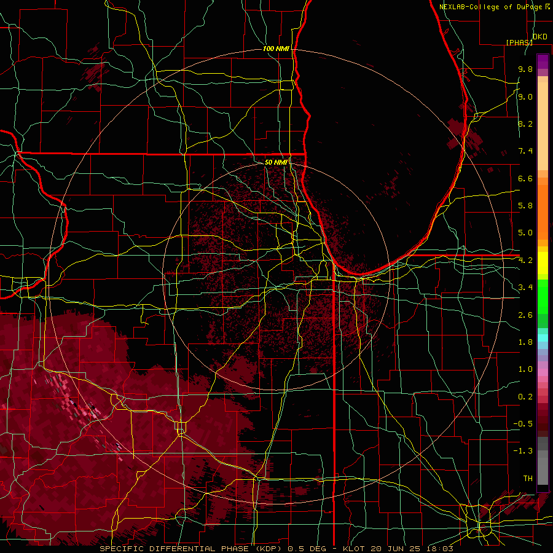
Task: Pick the bright yellow band on color bar
Action: pyautogui.click(x=543, y=263)
